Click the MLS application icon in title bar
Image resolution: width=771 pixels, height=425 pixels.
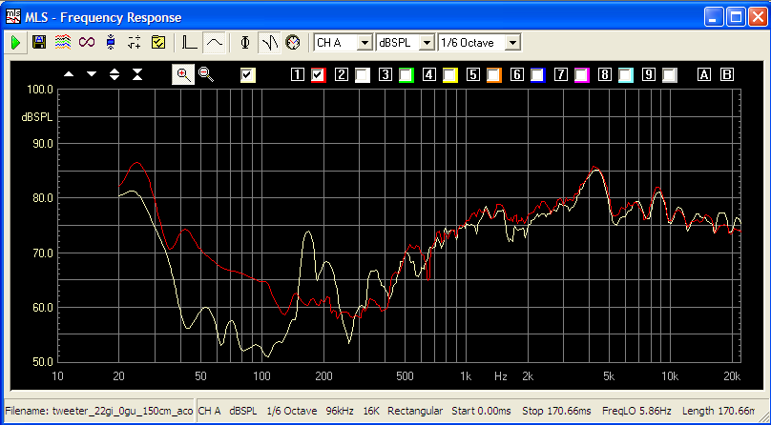click(13, 17)
